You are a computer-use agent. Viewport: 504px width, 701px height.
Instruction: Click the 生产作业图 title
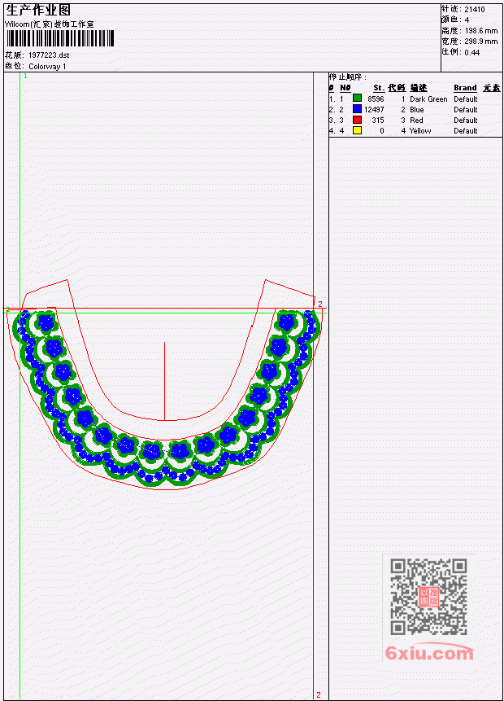38,11
